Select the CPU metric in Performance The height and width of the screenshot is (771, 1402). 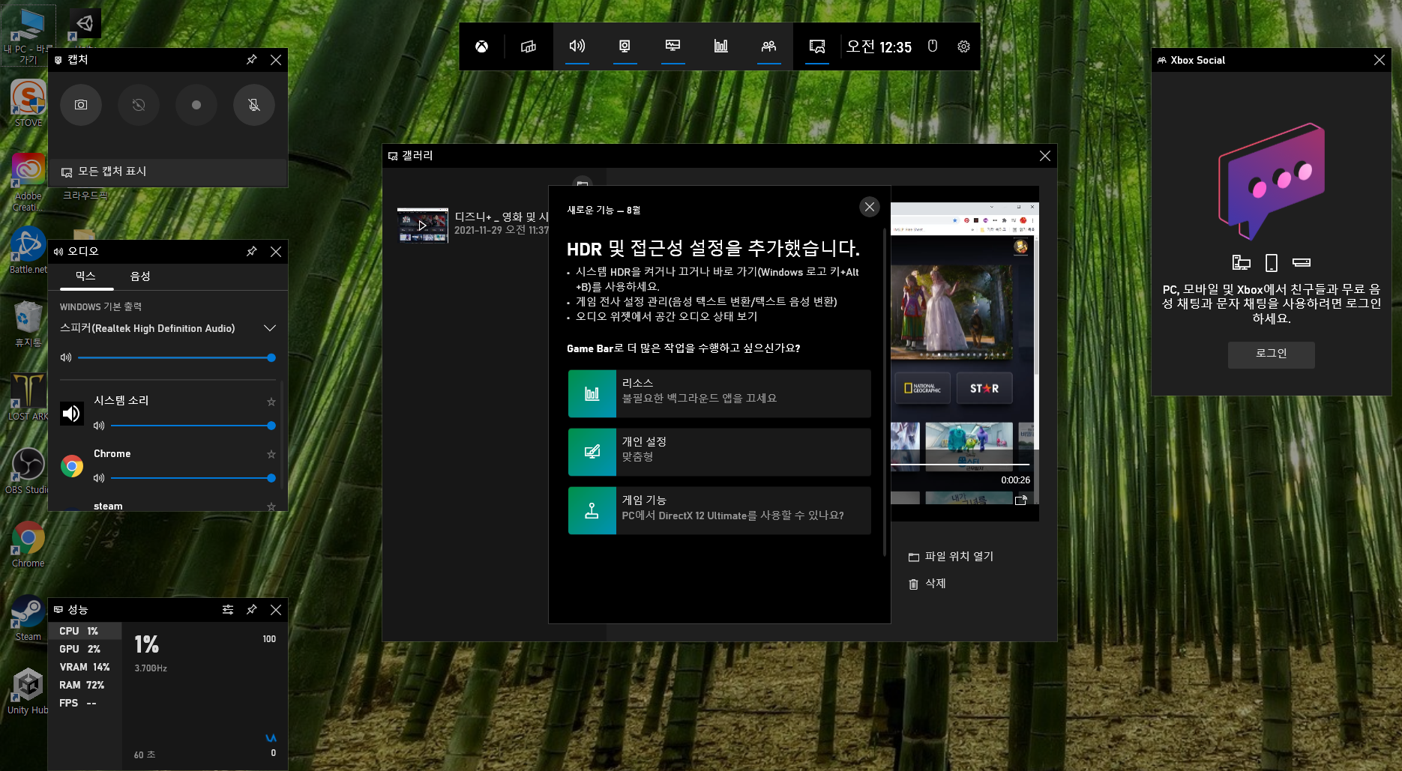tap(85, 632)
